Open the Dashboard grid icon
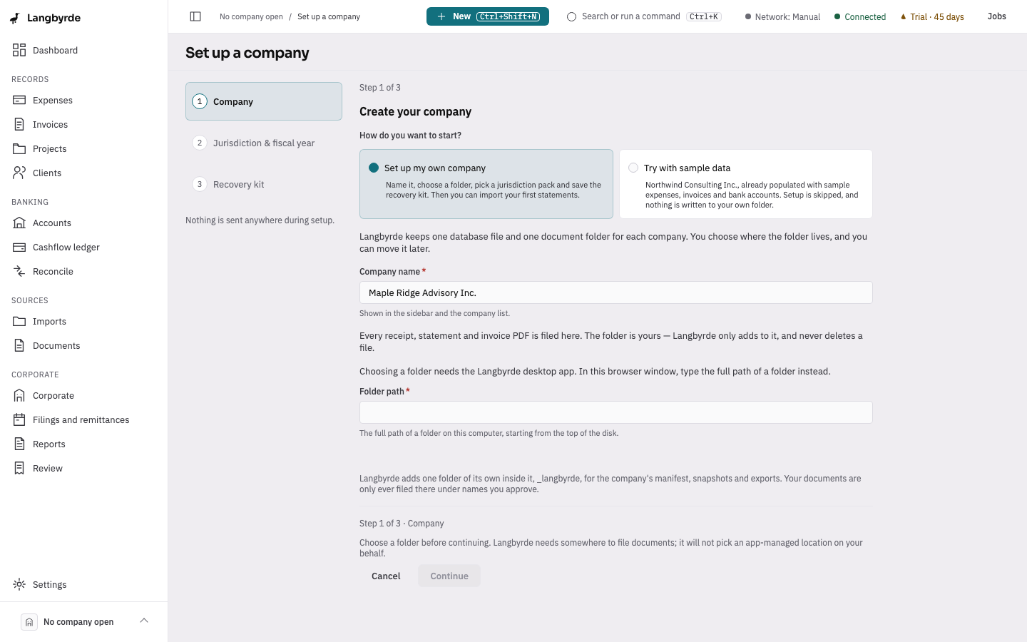1027x642 pixels. click(x=19, y=50)
